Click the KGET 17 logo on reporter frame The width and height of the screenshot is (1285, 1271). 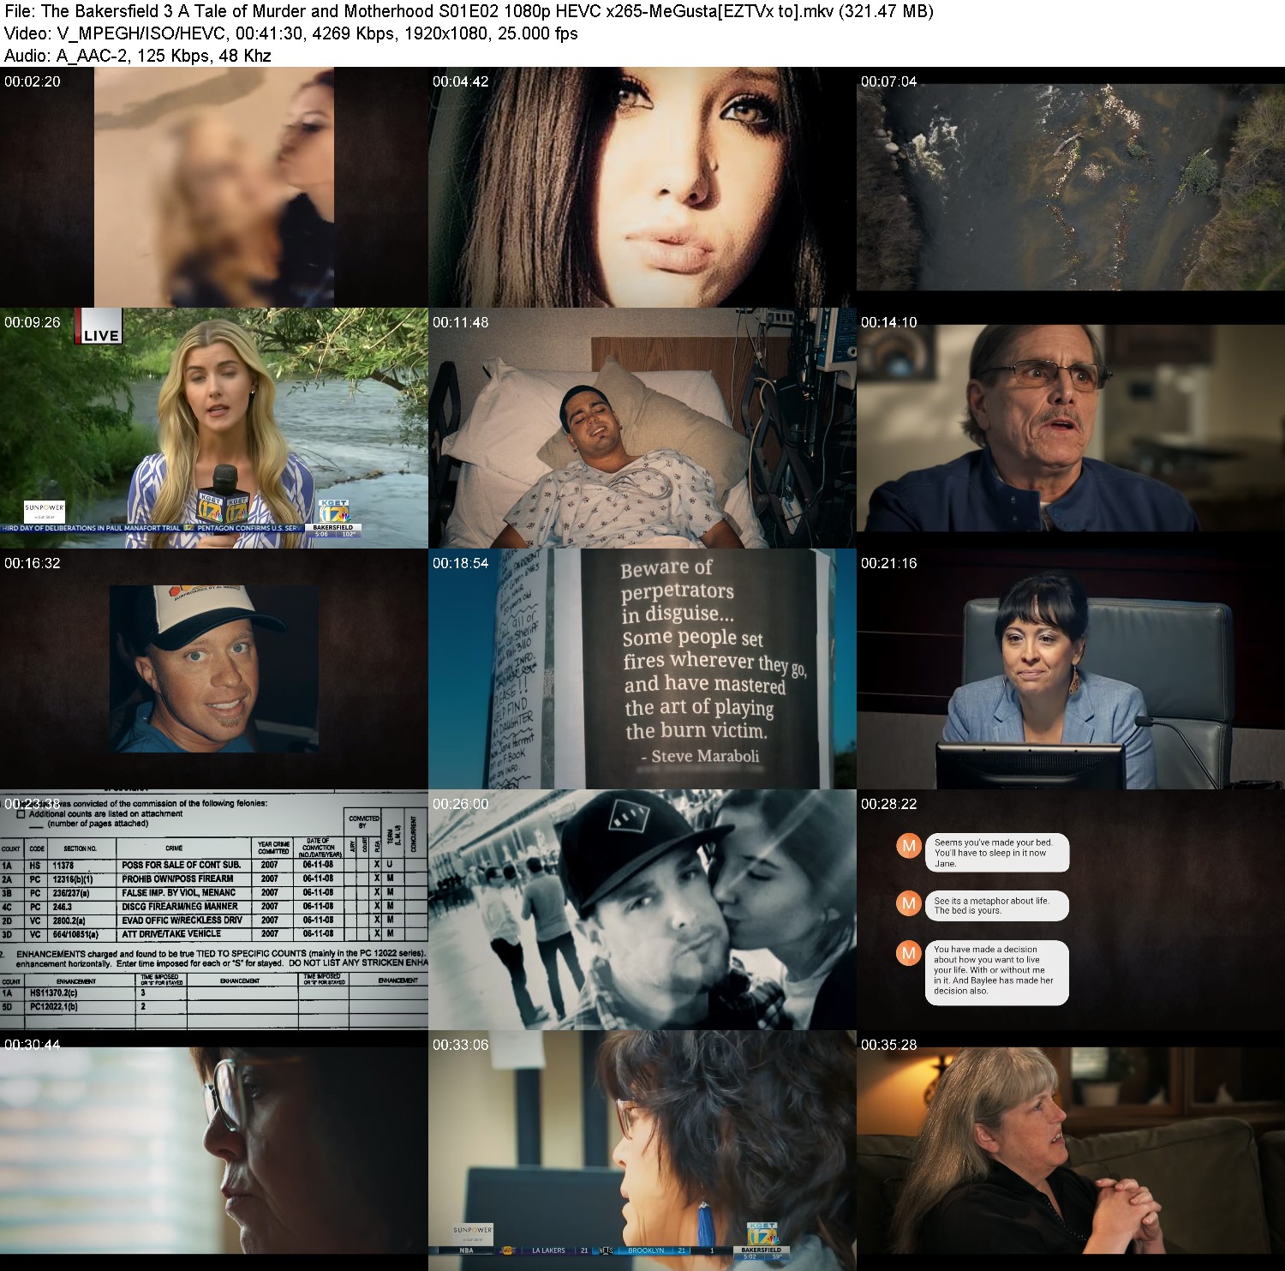click(x=334, y=513)
